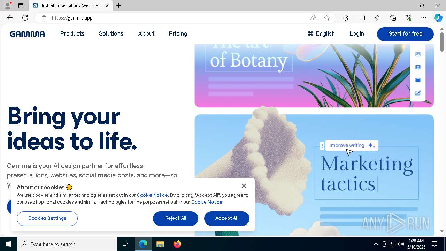Open Cookies Settings
This screenshot has width=446, height=251.
click(47, 218)
